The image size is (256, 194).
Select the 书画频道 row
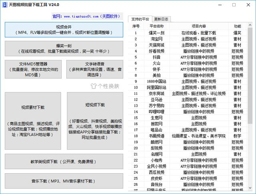[188, 136]
